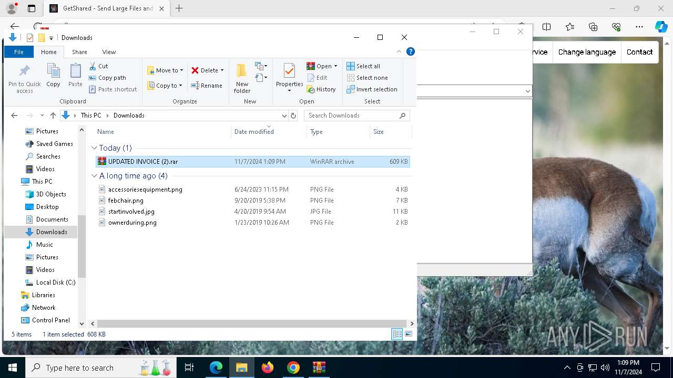Open Documents in navigation pane

coord(47,219)
